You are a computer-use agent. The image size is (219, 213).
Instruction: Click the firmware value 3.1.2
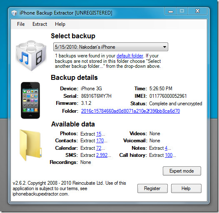[86, 103]
